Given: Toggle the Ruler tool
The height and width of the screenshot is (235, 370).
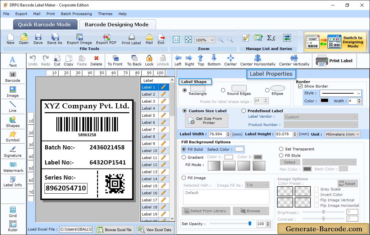Looking at the screenshot, I should point(13,226).
